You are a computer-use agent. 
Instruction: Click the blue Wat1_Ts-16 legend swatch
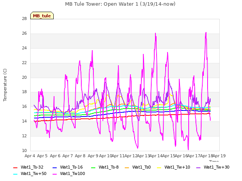[54, 167]
